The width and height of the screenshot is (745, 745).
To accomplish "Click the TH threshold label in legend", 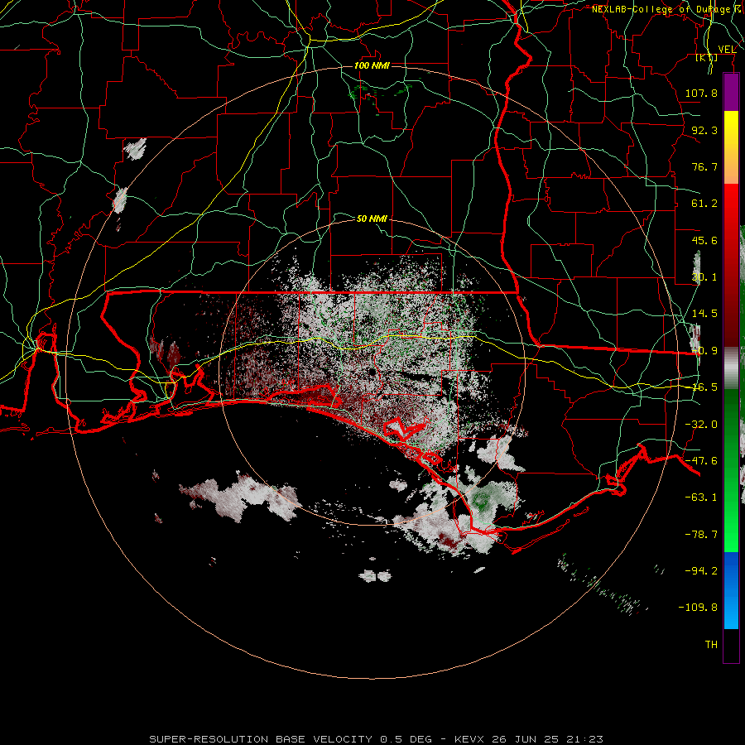I will (711, 645).
